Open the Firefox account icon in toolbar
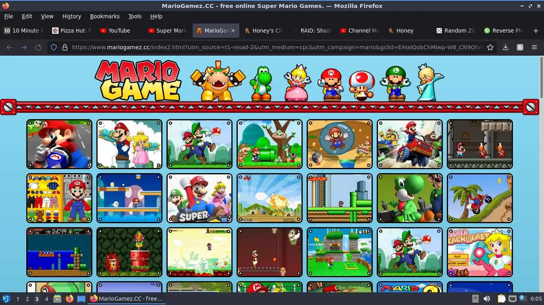Screen dimensions: 544x305 (x=520, y=47)
